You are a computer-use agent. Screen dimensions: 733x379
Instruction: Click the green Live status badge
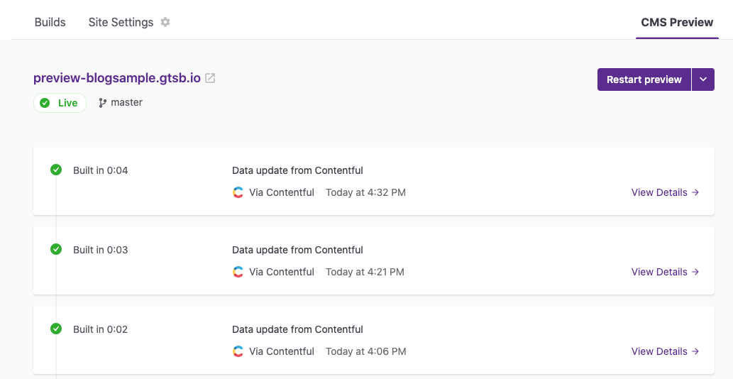tap(60, 103)
